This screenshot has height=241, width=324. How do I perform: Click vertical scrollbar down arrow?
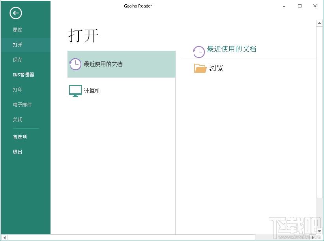click(319, 231)
